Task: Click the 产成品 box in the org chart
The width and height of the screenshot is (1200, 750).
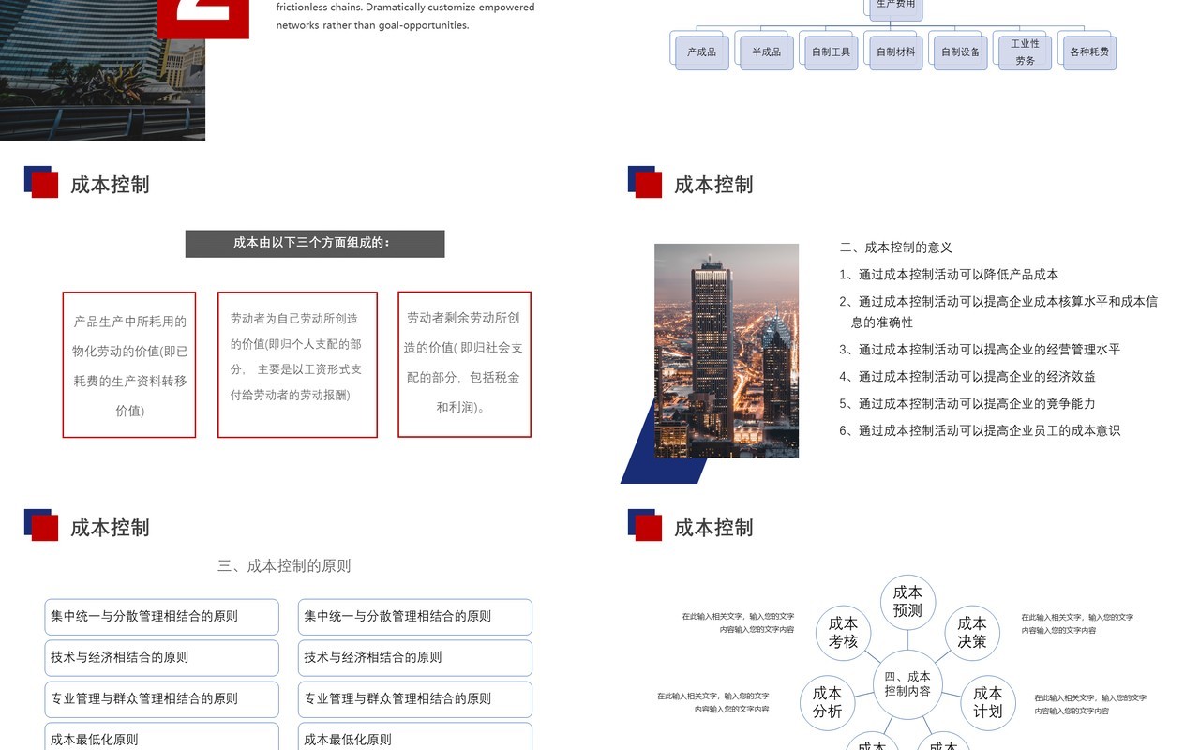Action: [x=701, y=52]
